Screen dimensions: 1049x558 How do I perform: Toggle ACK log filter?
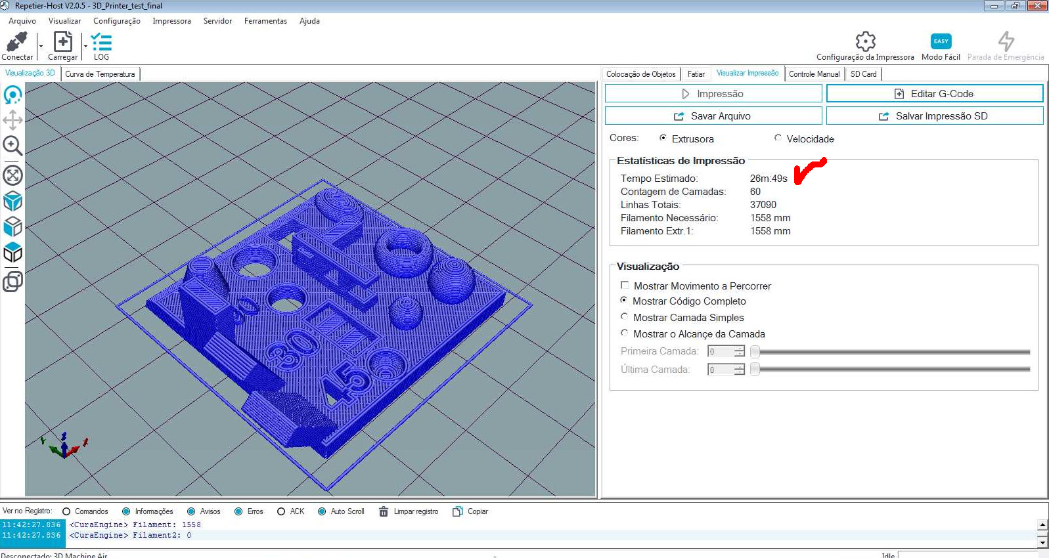281,511
